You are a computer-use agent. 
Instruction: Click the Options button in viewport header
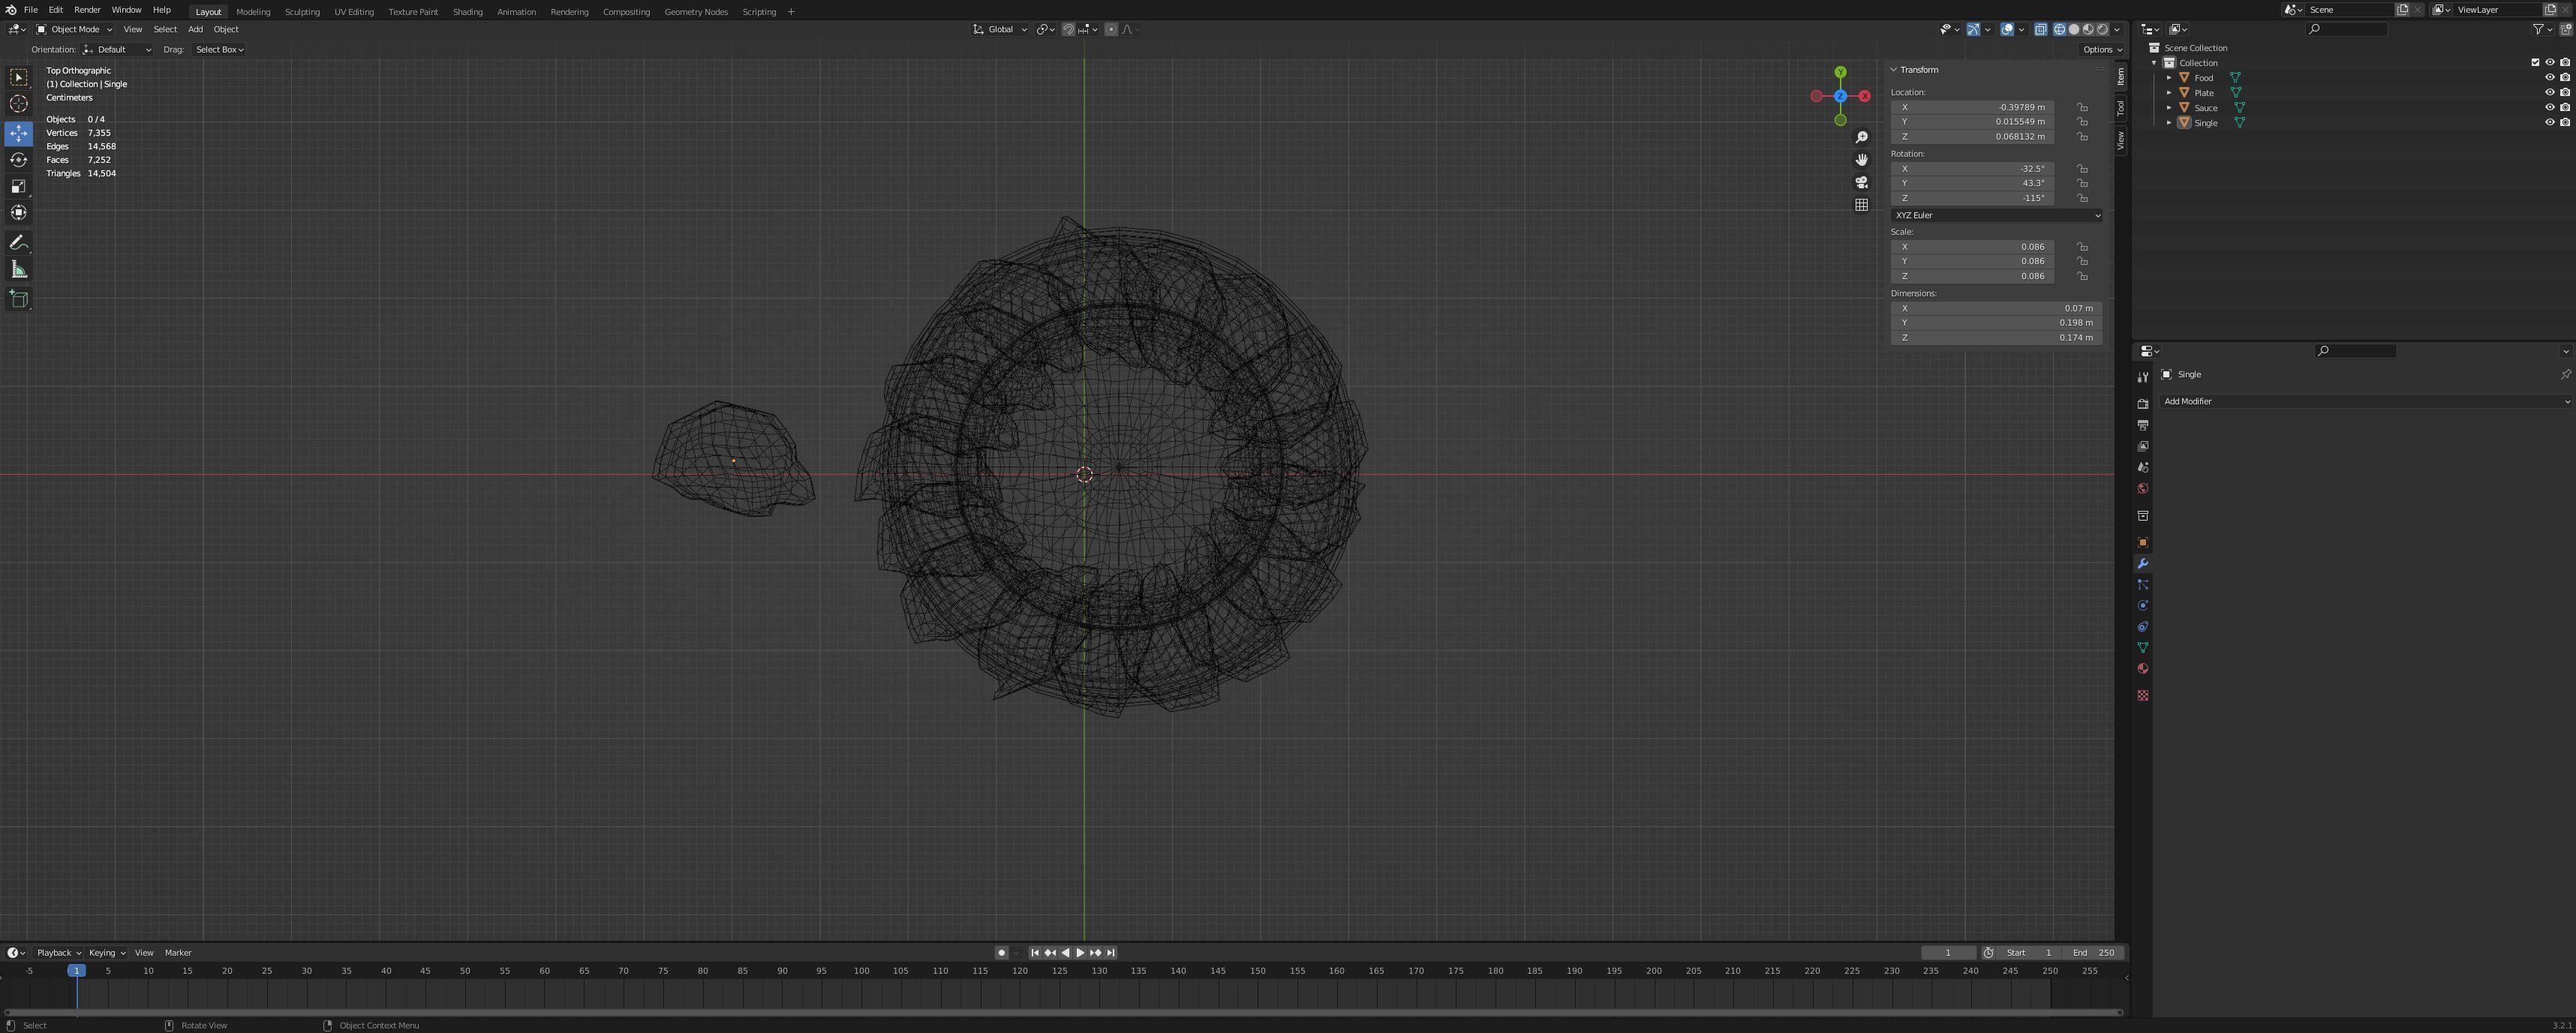[x=2102, y=49]
